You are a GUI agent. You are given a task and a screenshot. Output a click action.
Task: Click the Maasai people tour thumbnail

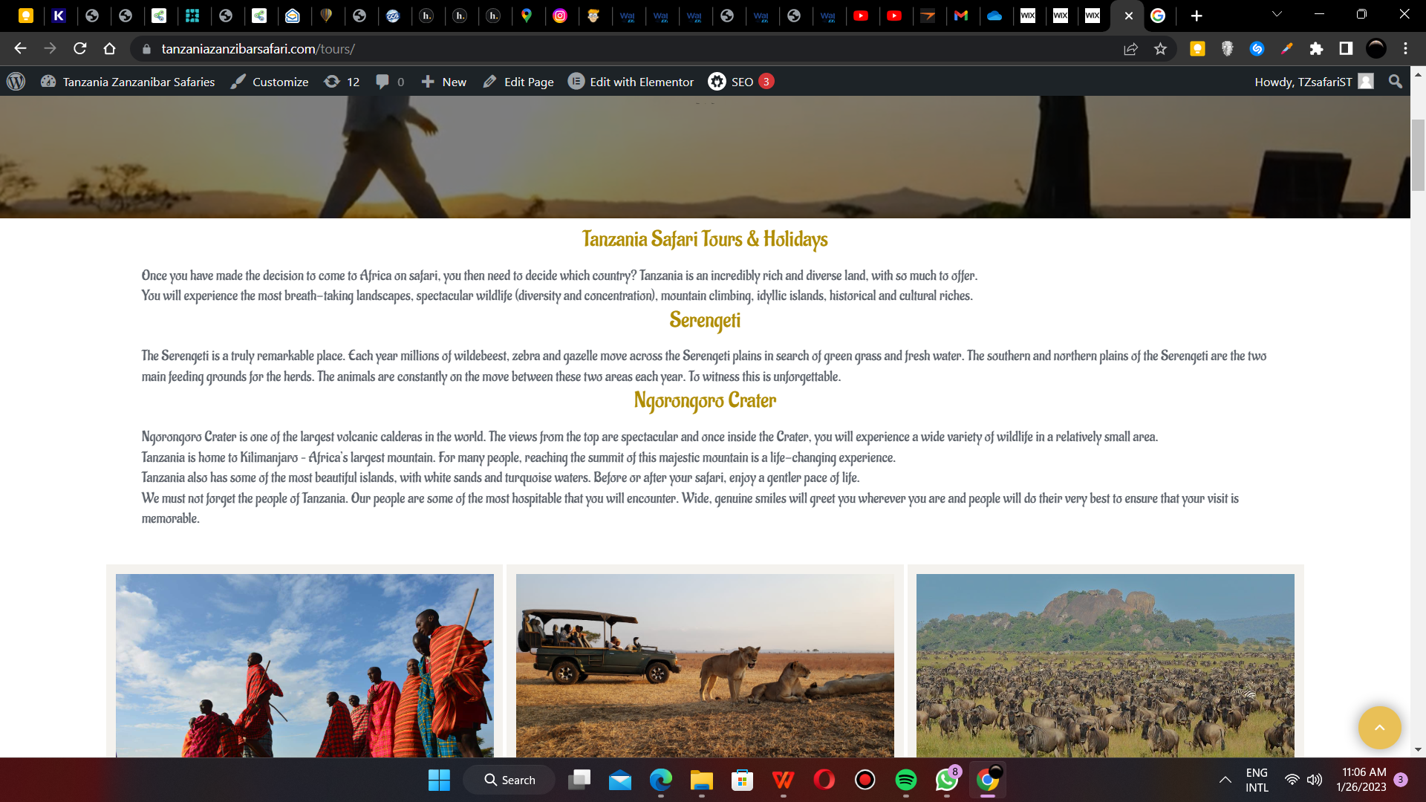(305, 665)
